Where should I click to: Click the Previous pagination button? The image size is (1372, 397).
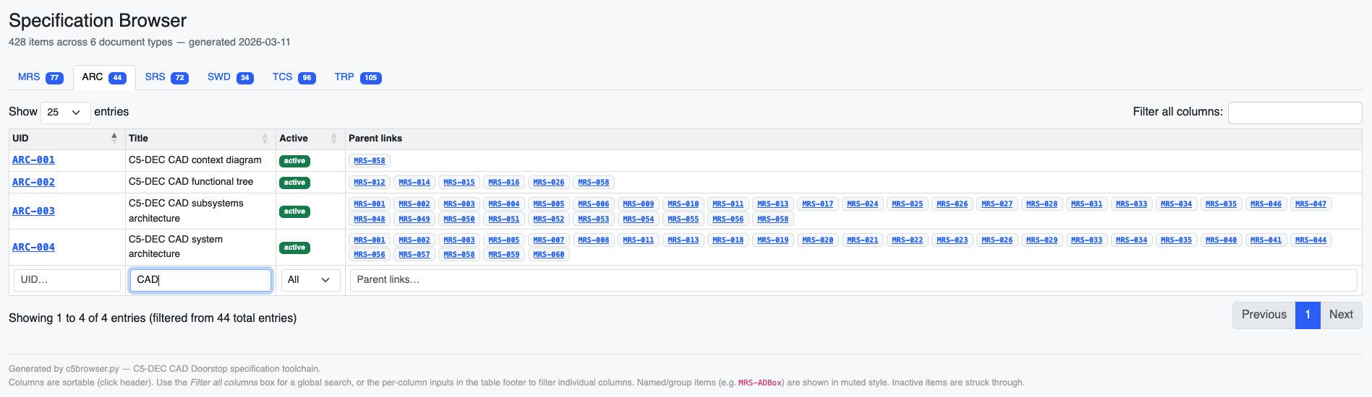(1264, 315)
